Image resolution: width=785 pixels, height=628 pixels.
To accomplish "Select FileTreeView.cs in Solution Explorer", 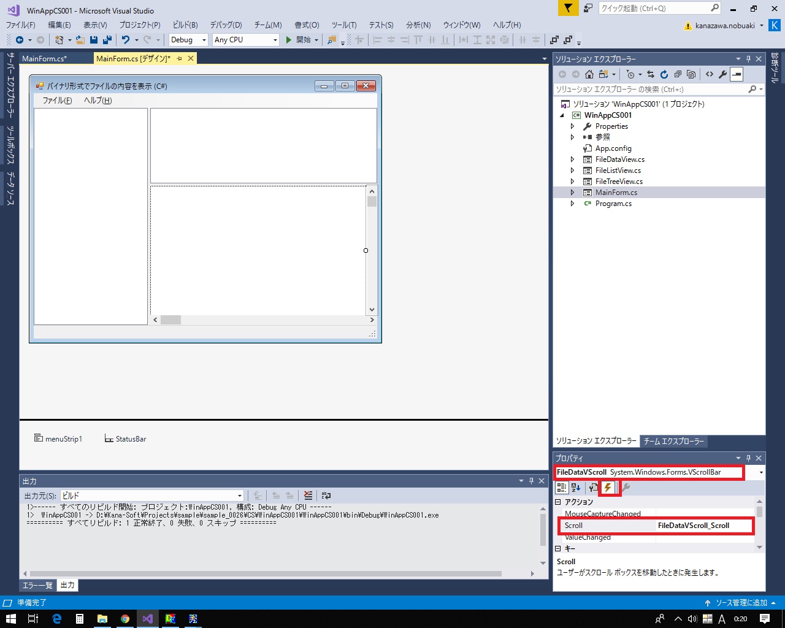I will (619, 182).
